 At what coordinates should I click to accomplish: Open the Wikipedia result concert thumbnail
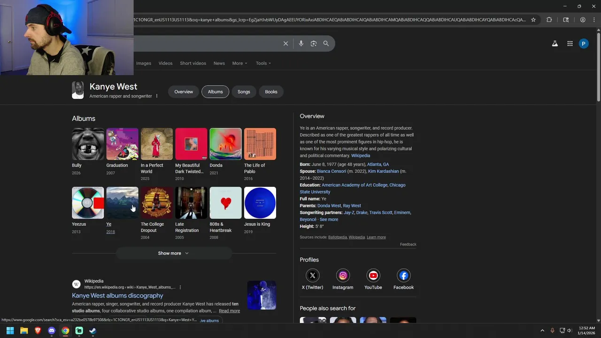(x=262, y=295)
